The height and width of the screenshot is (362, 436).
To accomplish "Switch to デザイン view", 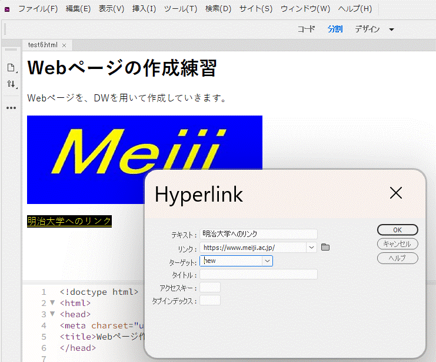I will point(367,29).
